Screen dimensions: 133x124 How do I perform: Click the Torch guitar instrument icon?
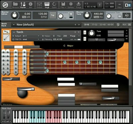click(x=6, y=38)
